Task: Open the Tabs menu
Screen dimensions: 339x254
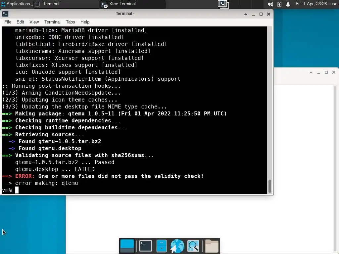Action: pos(70,22)
